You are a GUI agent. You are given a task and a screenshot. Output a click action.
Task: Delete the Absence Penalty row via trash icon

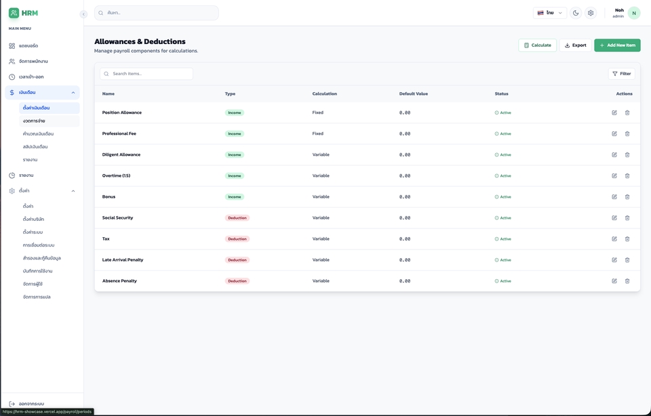coord(627,281)
